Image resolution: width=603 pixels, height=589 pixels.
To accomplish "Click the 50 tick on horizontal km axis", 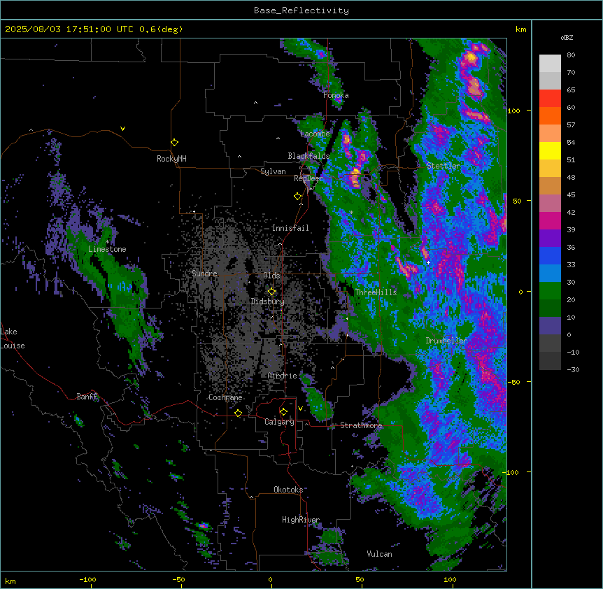I will (x=360, y=579).
